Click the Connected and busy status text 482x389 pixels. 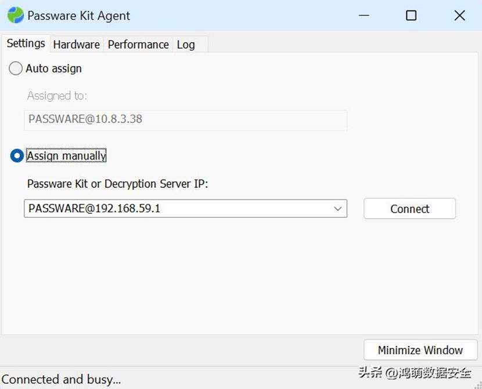pyautogui.click(x=61, y=380)
